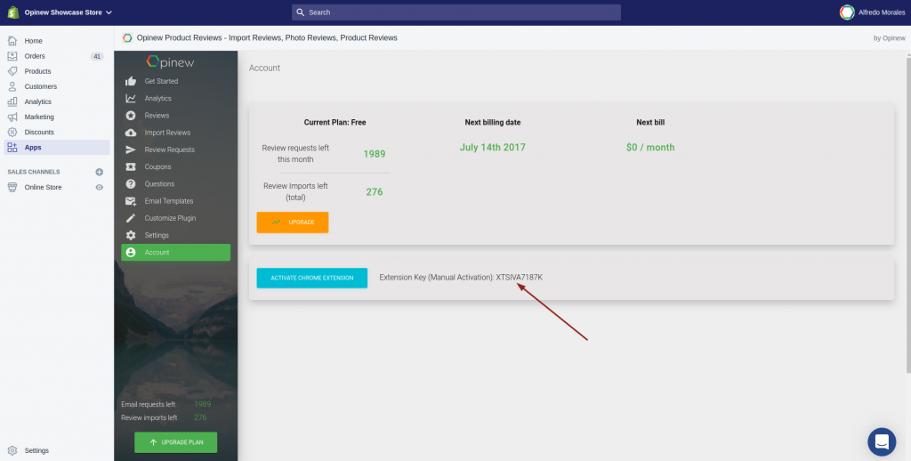
Task: Click into the top Search field
Action: click(x=456, y=12)
